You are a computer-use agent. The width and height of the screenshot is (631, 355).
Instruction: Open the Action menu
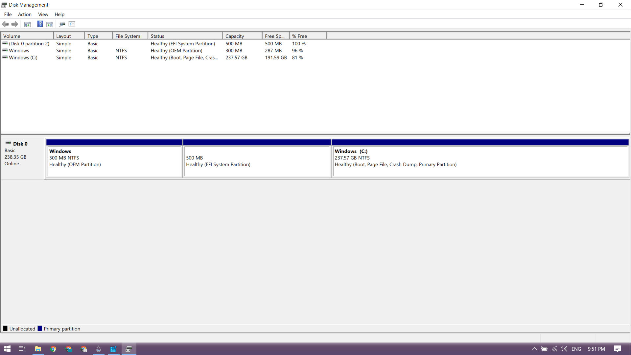pyautogui.click(x=25, y=14)
